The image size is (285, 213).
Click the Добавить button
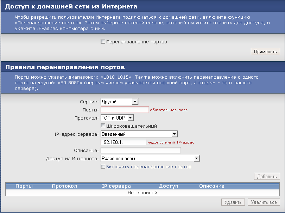pyautogui.click(x=267, y=176)
